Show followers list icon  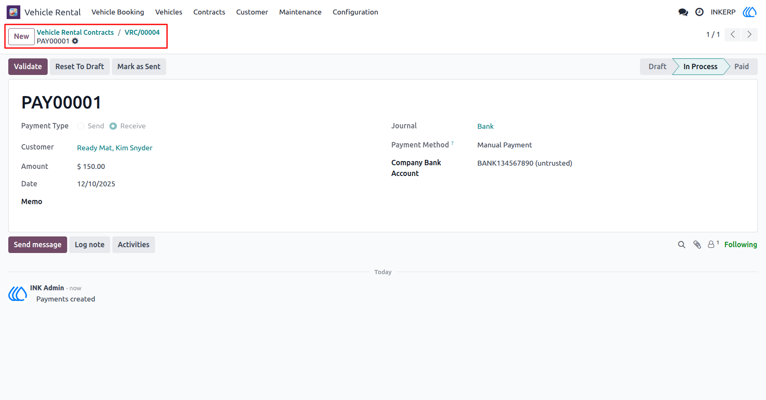[713, 244]
